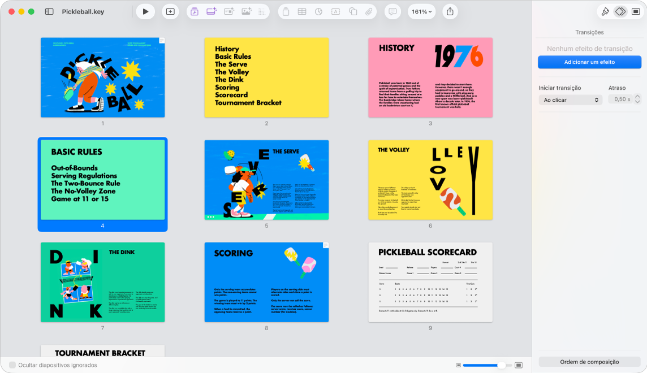Check Ocultar diapositivos ignorados
This screenshot has height=373, width=647.
[12, 365]
